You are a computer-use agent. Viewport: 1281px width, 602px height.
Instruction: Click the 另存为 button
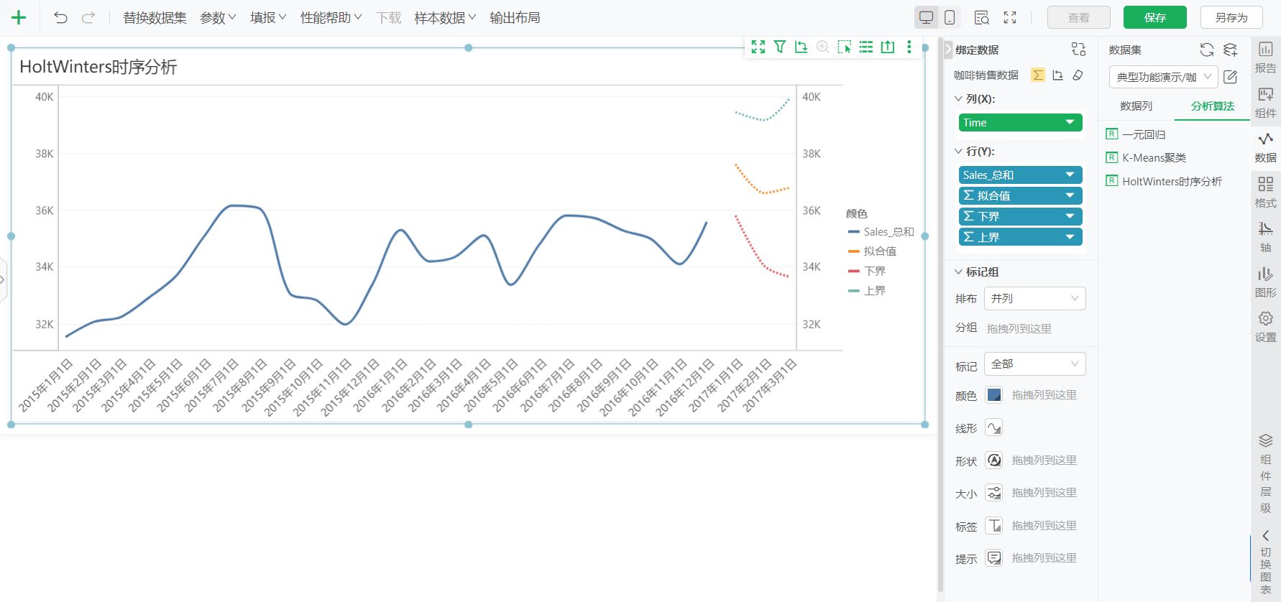1231,17
